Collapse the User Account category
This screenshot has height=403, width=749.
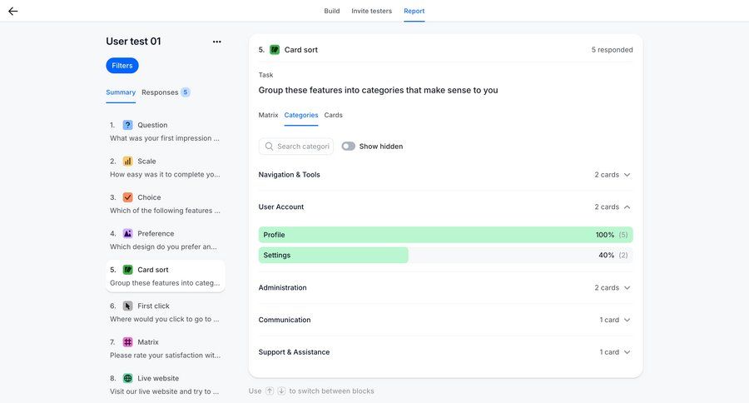click(x=627, y=206)
